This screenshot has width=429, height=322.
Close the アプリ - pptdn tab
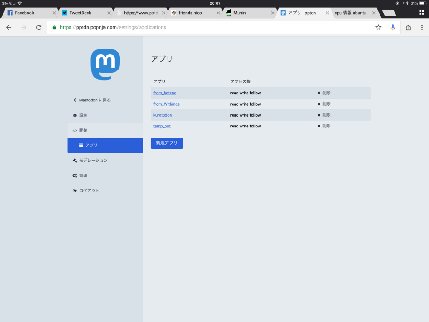point(327,13)
